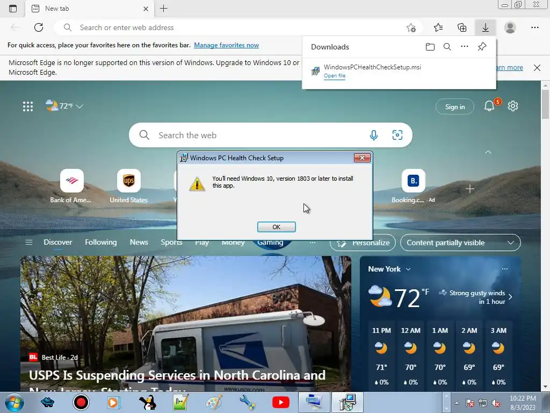550x413 pixels.
Task: Open visual search camera icon
Action: coord(397,135)
